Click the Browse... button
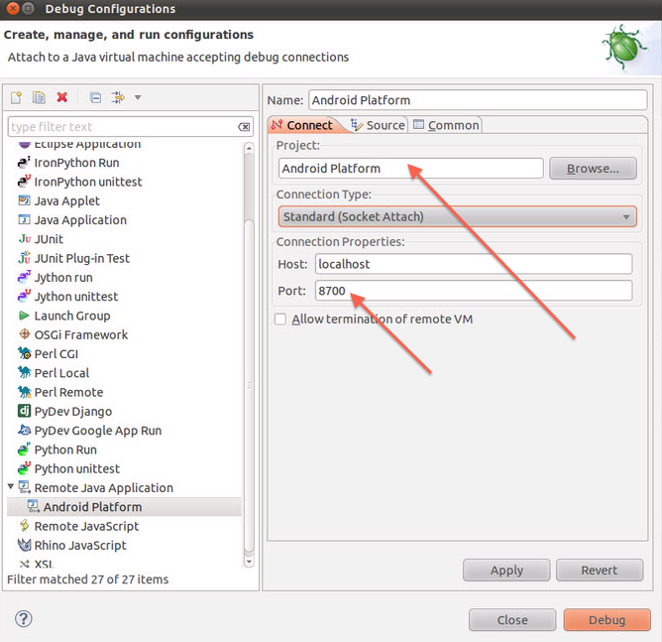This screenshot has width=662, height=642. pos(593,169)
